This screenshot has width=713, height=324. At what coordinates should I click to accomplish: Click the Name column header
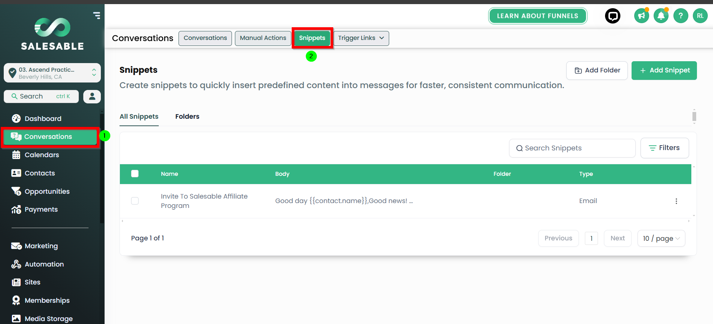(169, 174)
